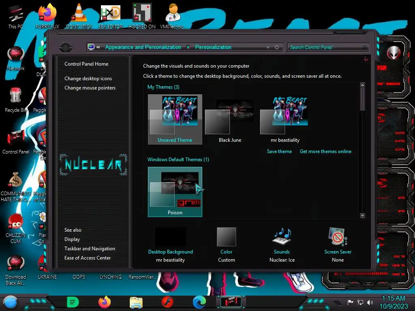Open the HOOKED ON desktop shortcut
The height and width of the screenshot is (311, 415).
pos(142,16)
